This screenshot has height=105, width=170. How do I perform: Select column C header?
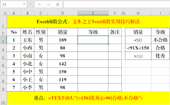click(41, 13)
